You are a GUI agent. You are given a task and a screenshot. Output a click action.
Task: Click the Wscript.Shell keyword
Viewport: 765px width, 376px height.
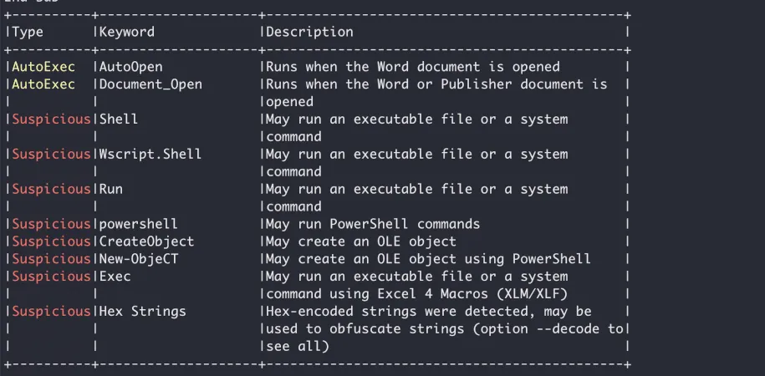(x=150, y=154)
